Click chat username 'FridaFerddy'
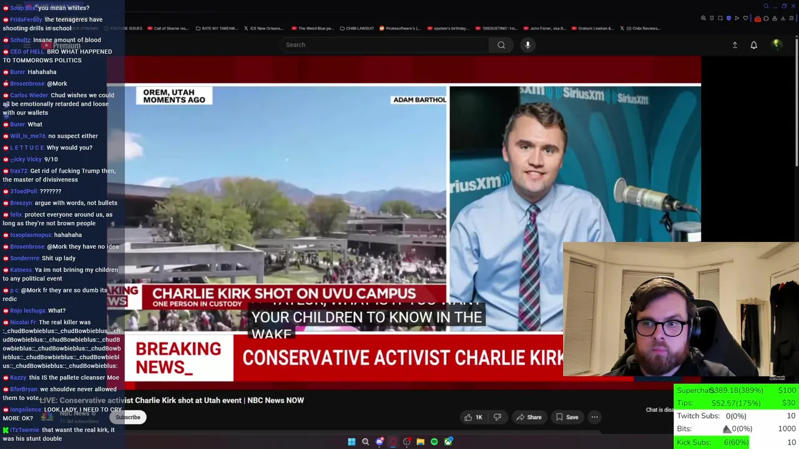The width and height of the screenshot is (799, 449). coord(26,19)
